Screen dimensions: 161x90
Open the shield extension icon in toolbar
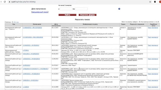155,2
